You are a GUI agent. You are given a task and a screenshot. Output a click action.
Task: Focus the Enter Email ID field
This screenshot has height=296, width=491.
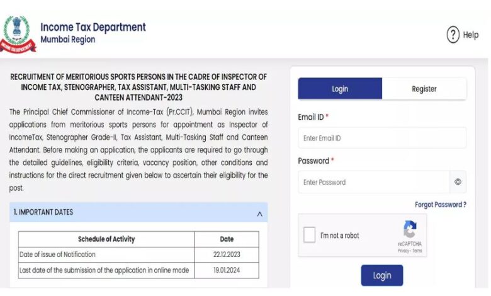coord(382,138)
